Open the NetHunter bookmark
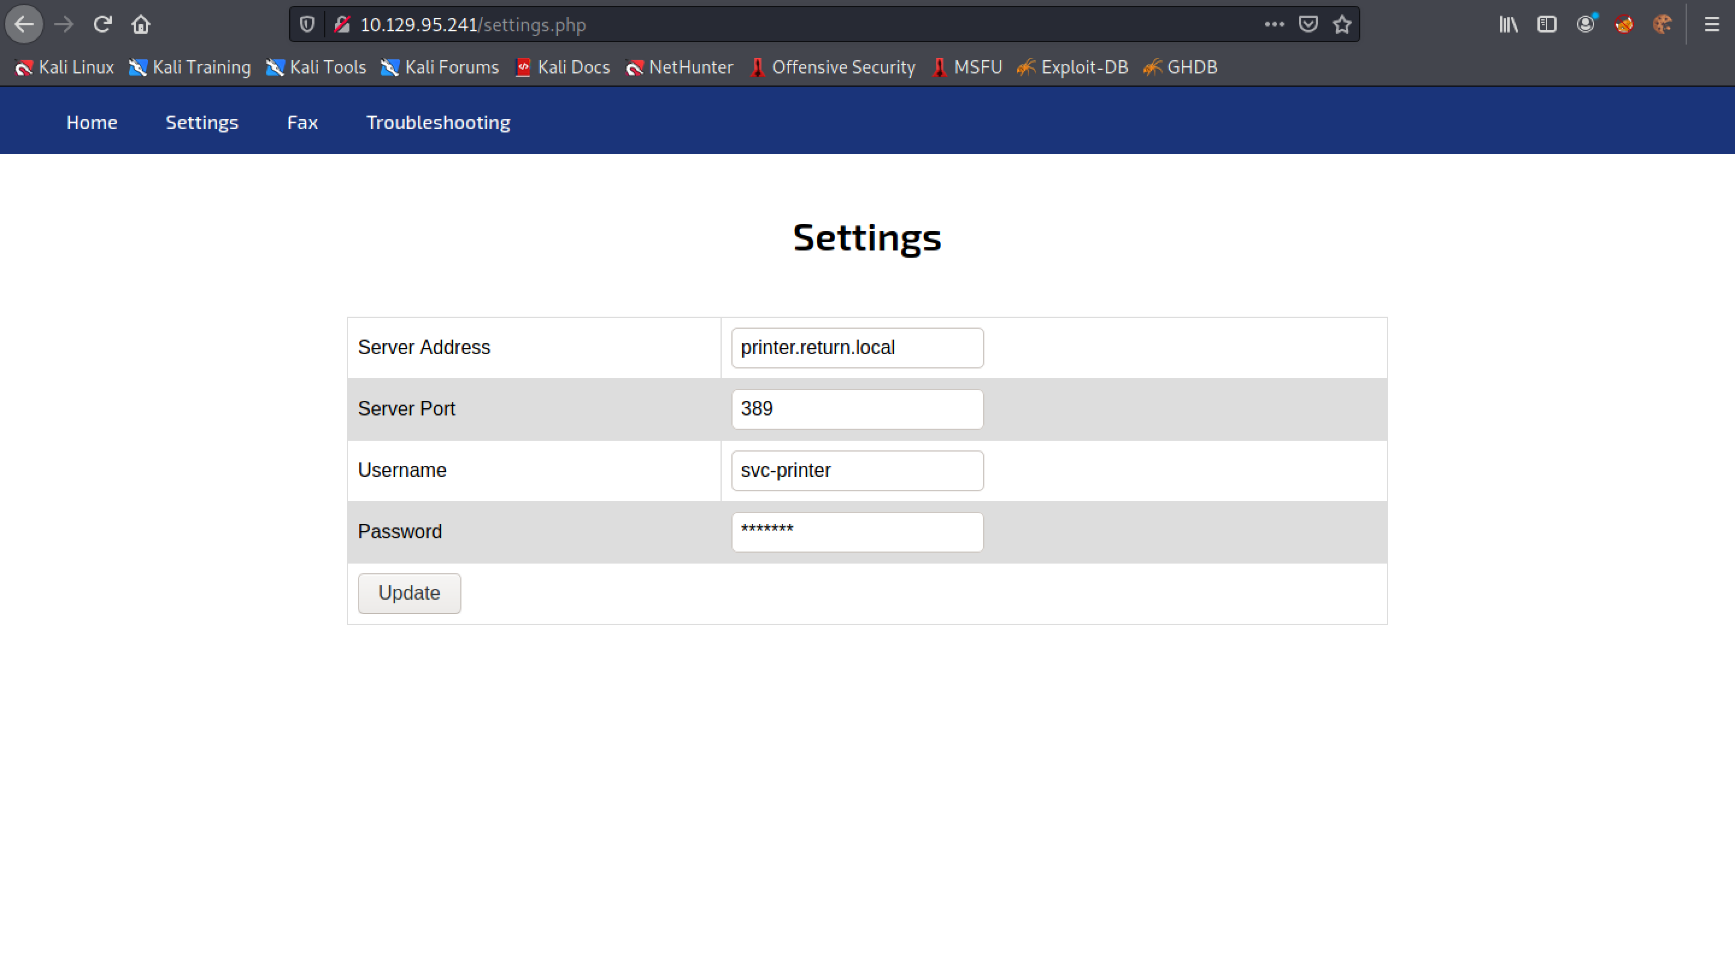Screen dimensions: 1735x973 679,67
